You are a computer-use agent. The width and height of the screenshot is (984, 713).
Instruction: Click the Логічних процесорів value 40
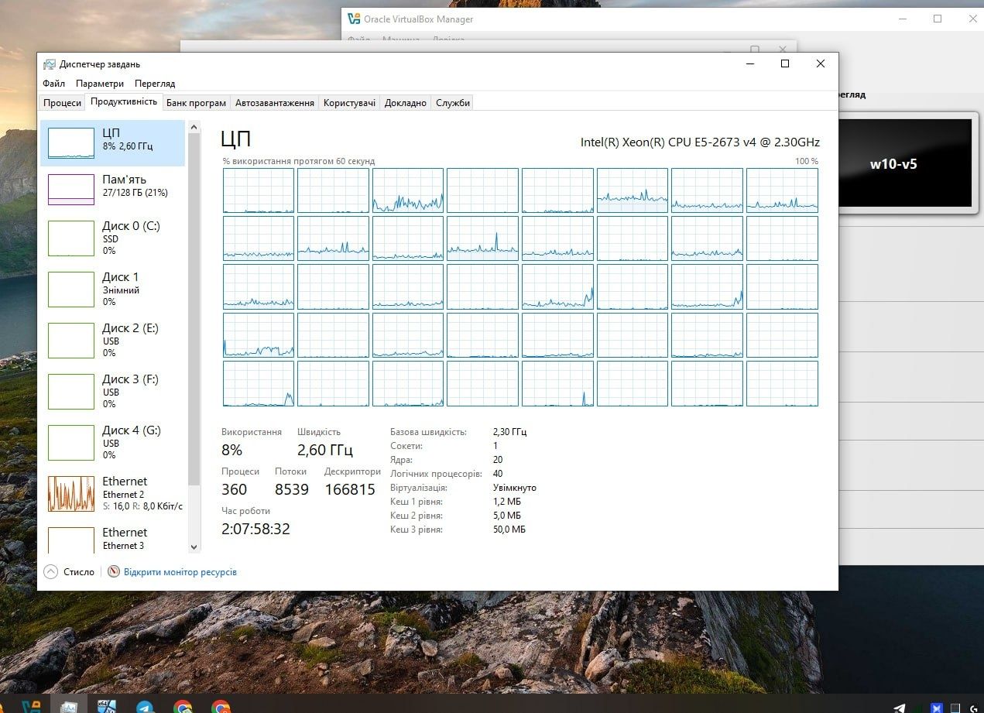(x=498, y=474)
